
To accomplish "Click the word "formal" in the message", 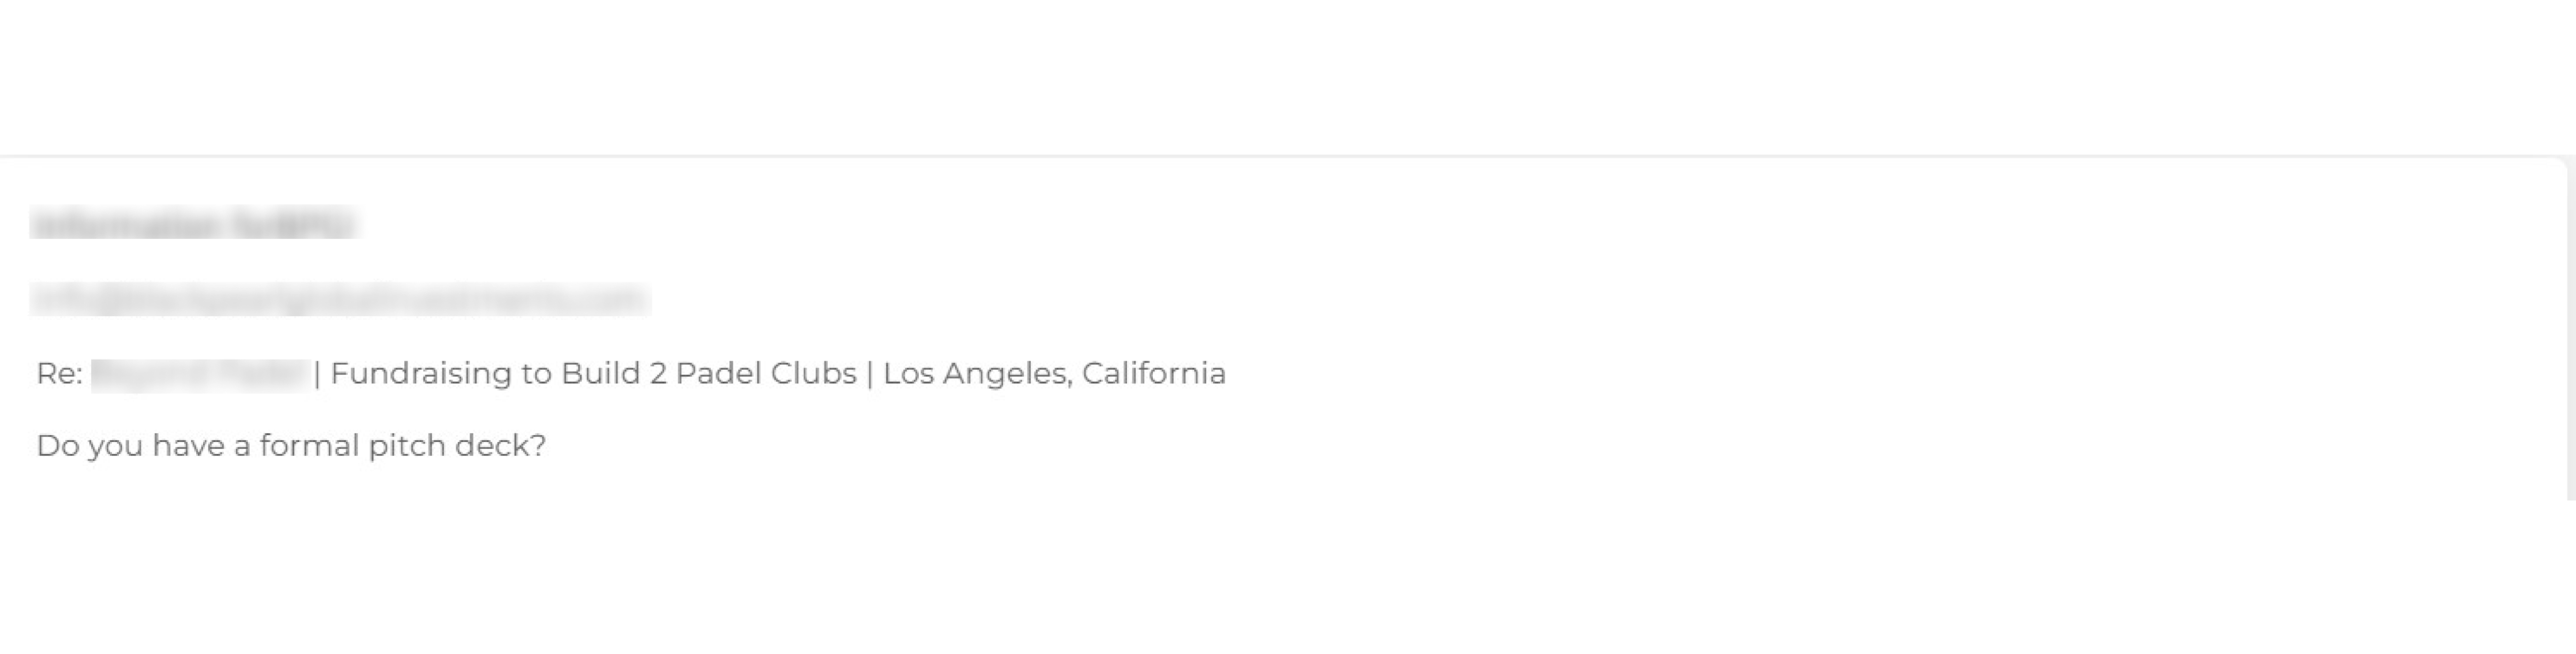I will [309, 446].
